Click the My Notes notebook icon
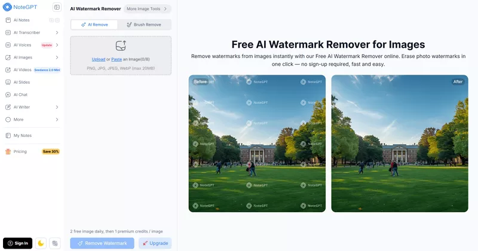Image resolution: width=478 pixels, height=251 pixels. click(8, 136)
